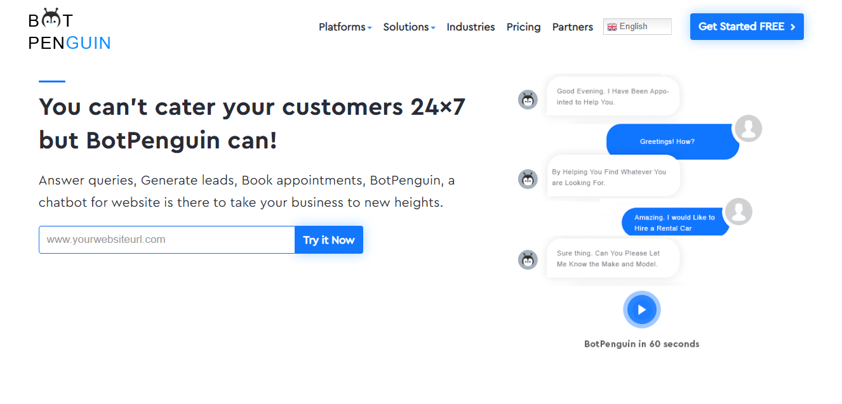Click the BotPenguin in 60 seconds caption

(x=641, y=344)
